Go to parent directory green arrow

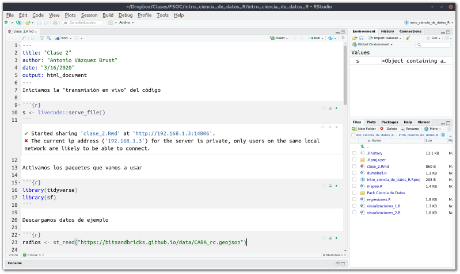[363, 146]
